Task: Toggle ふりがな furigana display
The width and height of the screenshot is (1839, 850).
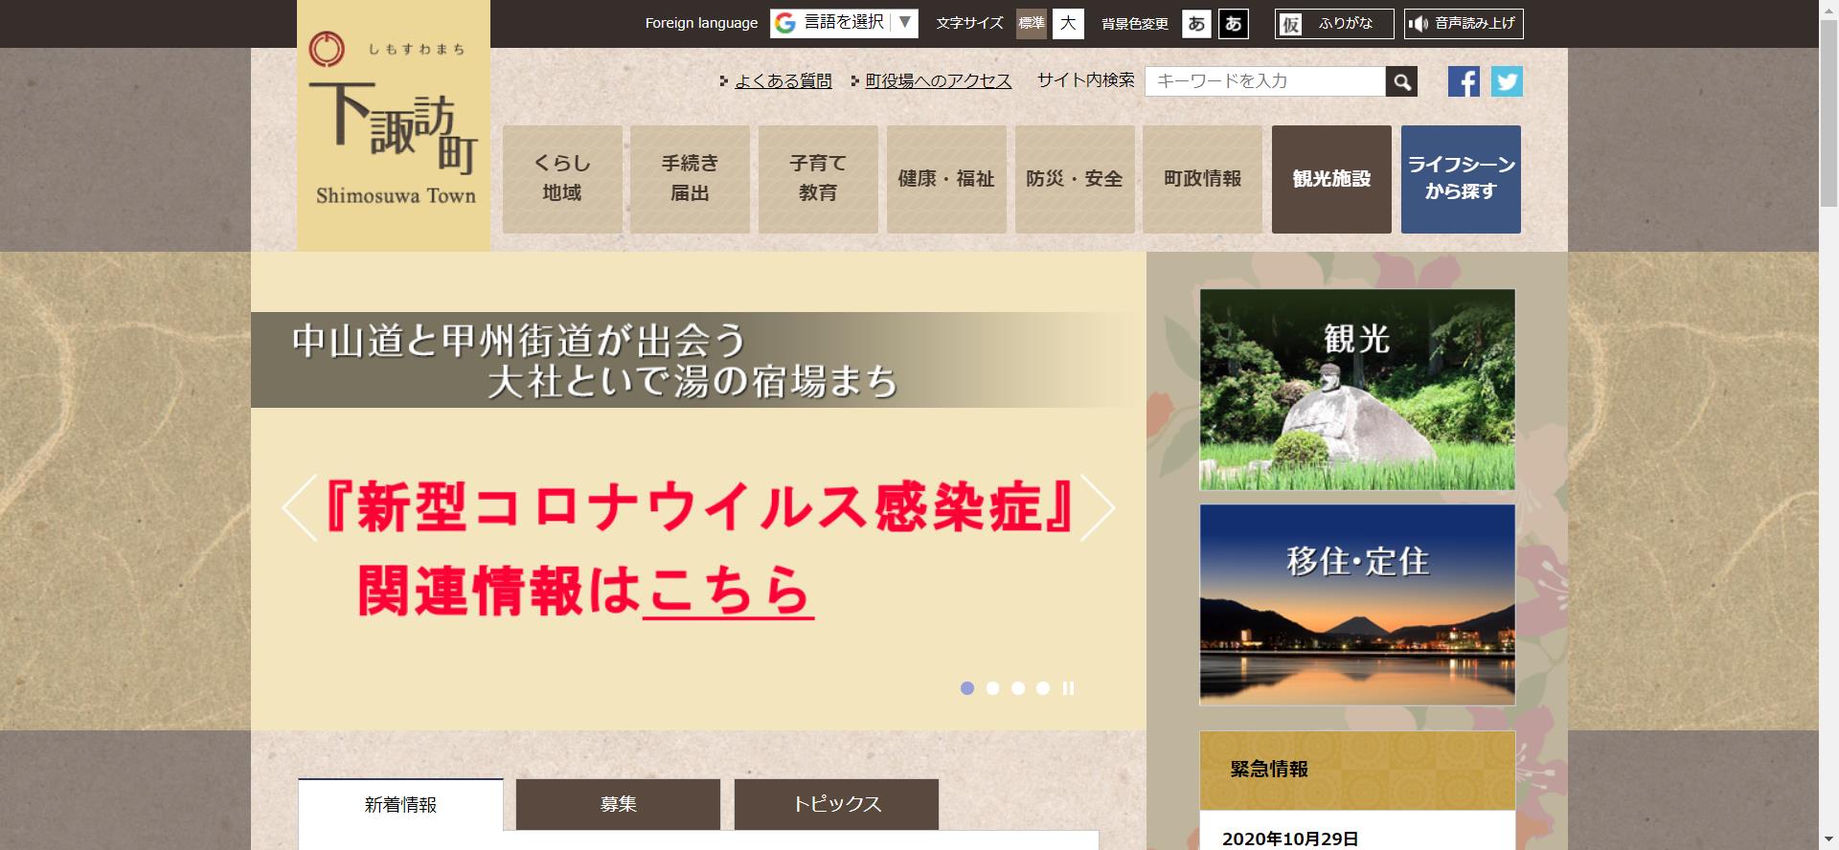Action: pyautogui.click(x=1334, y=24)
